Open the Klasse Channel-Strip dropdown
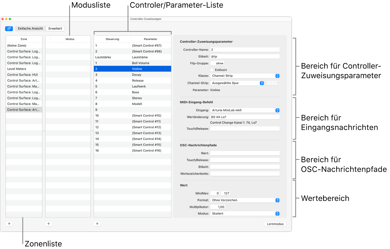 point(245,76)
